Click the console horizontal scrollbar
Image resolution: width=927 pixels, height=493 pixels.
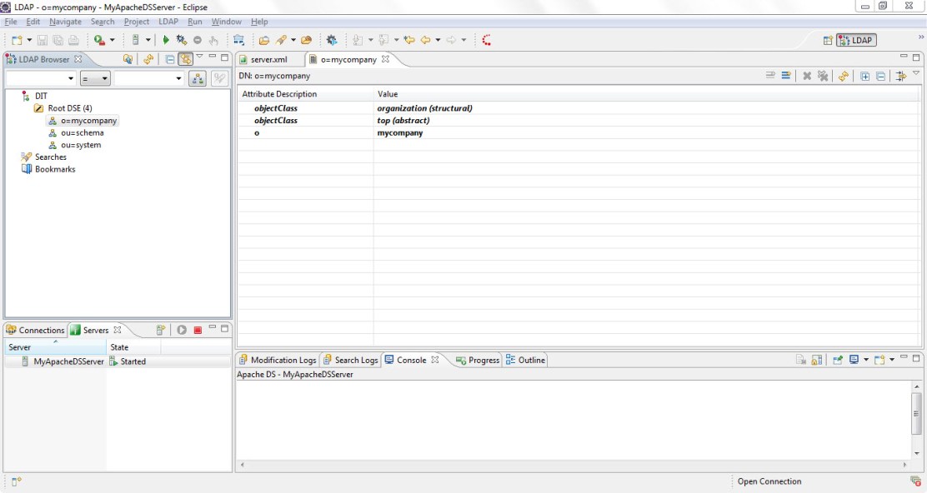pos(574,465)
